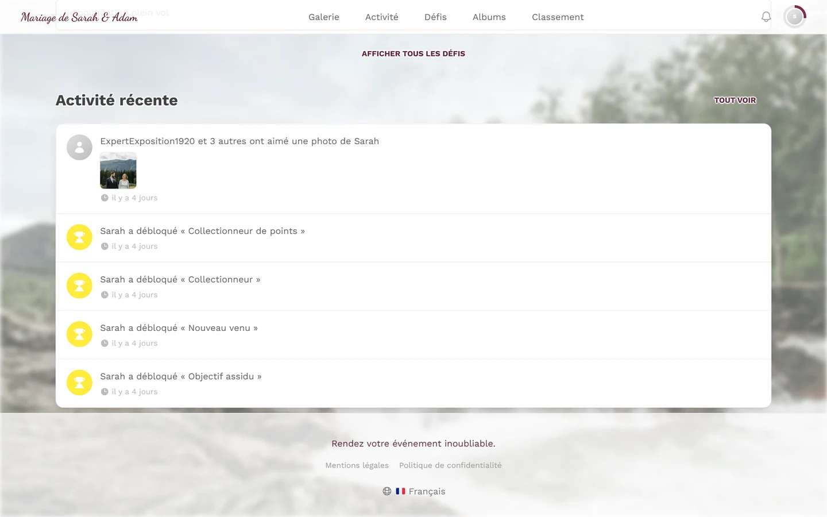The height and width of the screenshot is (517, 827).
Task: View the Classement leaderboard
Action: (x=558, y=17)
